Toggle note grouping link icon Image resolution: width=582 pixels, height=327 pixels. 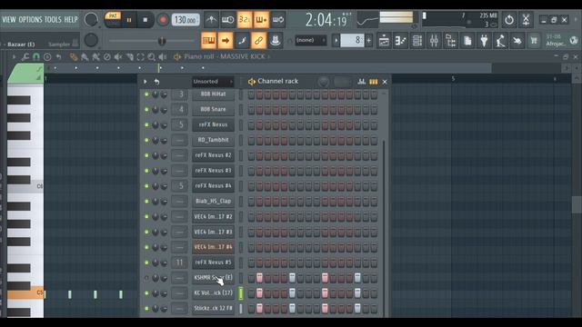(258, 40)
